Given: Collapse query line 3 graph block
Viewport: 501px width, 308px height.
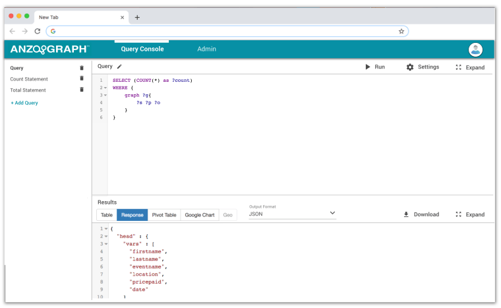Looking at the screenshot, I should coord(105,95).
